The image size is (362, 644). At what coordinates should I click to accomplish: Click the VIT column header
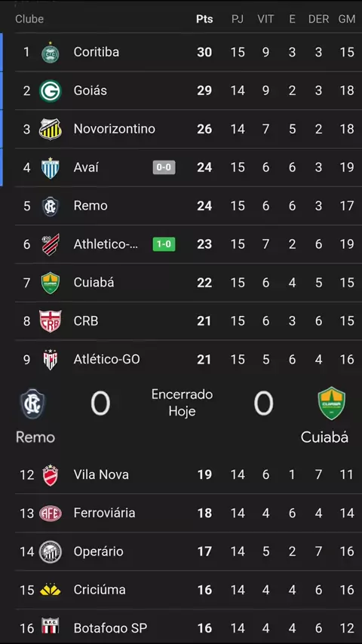coord(265,20)
